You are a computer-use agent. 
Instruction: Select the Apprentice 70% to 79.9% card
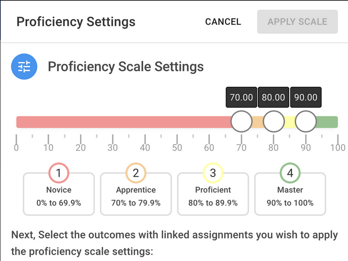point(136,197)
